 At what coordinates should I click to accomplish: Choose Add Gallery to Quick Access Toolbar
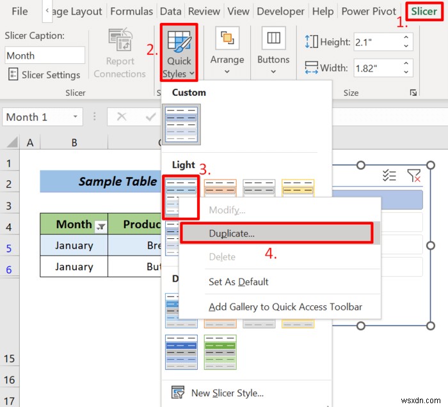coord(280,307)
